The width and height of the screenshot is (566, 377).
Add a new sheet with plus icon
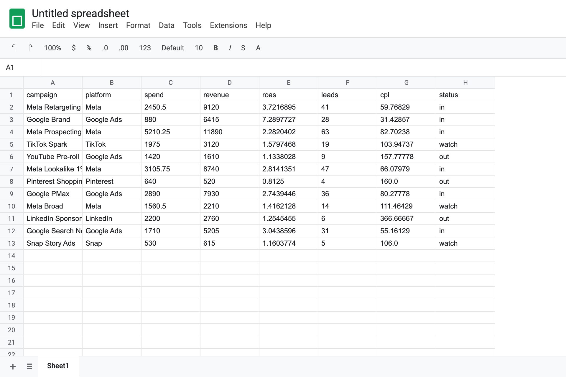coord(13,366)
